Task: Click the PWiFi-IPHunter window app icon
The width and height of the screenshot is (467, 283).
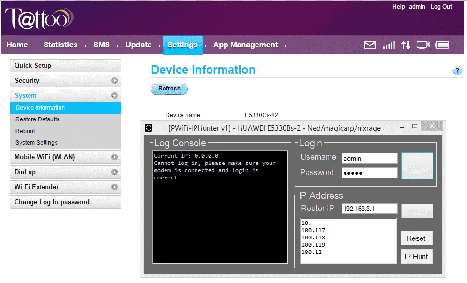Action: coord(148,128)
